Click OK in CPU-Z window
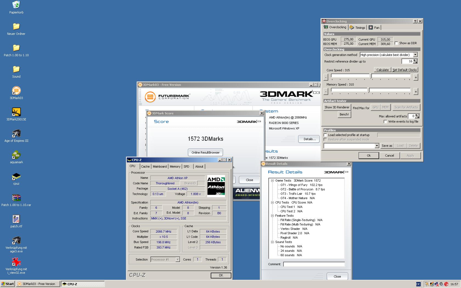The width and height of the screenshot is (461, 288). point(221,275)
